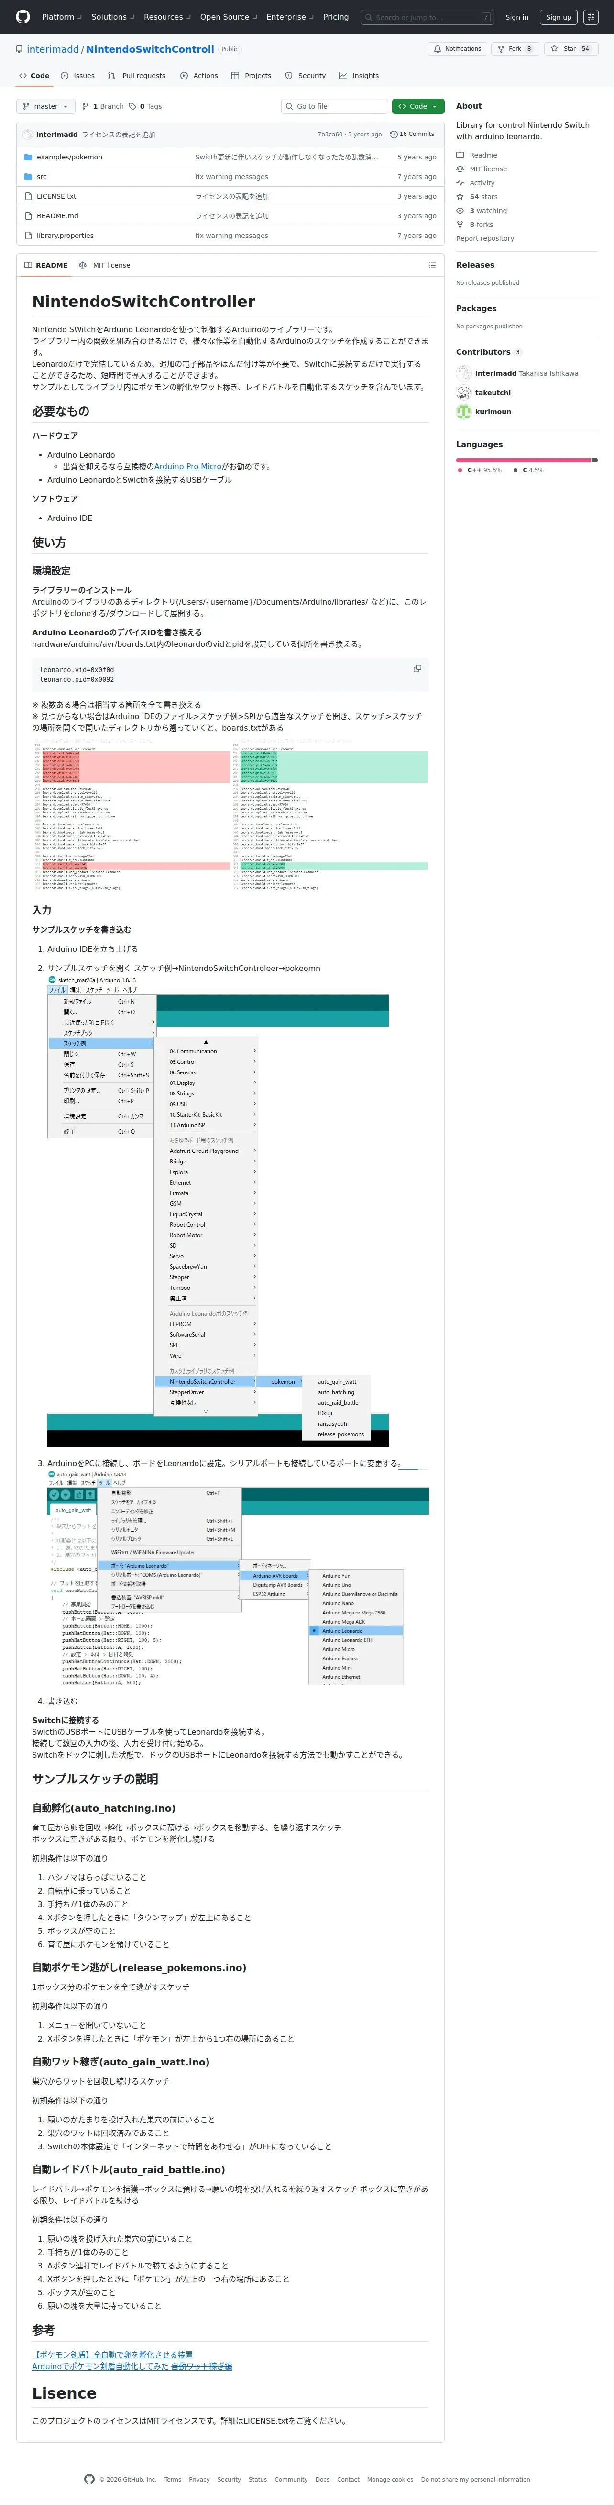This screenshot has width=614, height=2505.
Task: Open commit hash 7b3ca60
Action: (330, 134)
